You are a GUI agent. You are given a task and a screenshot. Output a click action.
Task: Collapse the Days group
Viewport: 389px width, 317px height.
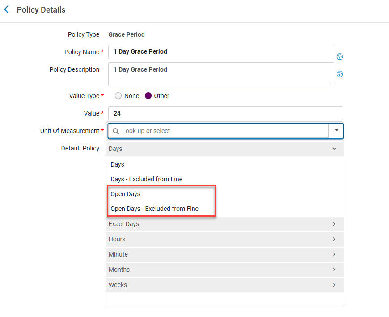(334, 149)
